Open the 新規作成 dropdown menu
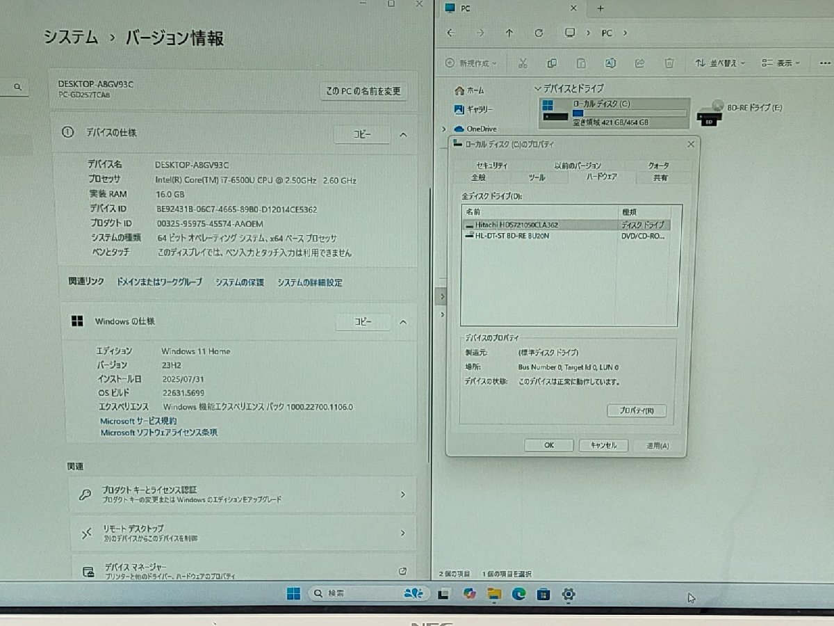Screen dimensions: 834x626 (471, 63)
